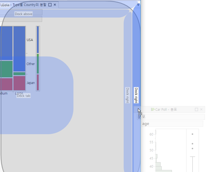The image size is (206, 172).
Task: Click the 60 tick label on age axis
Action: 151,134
